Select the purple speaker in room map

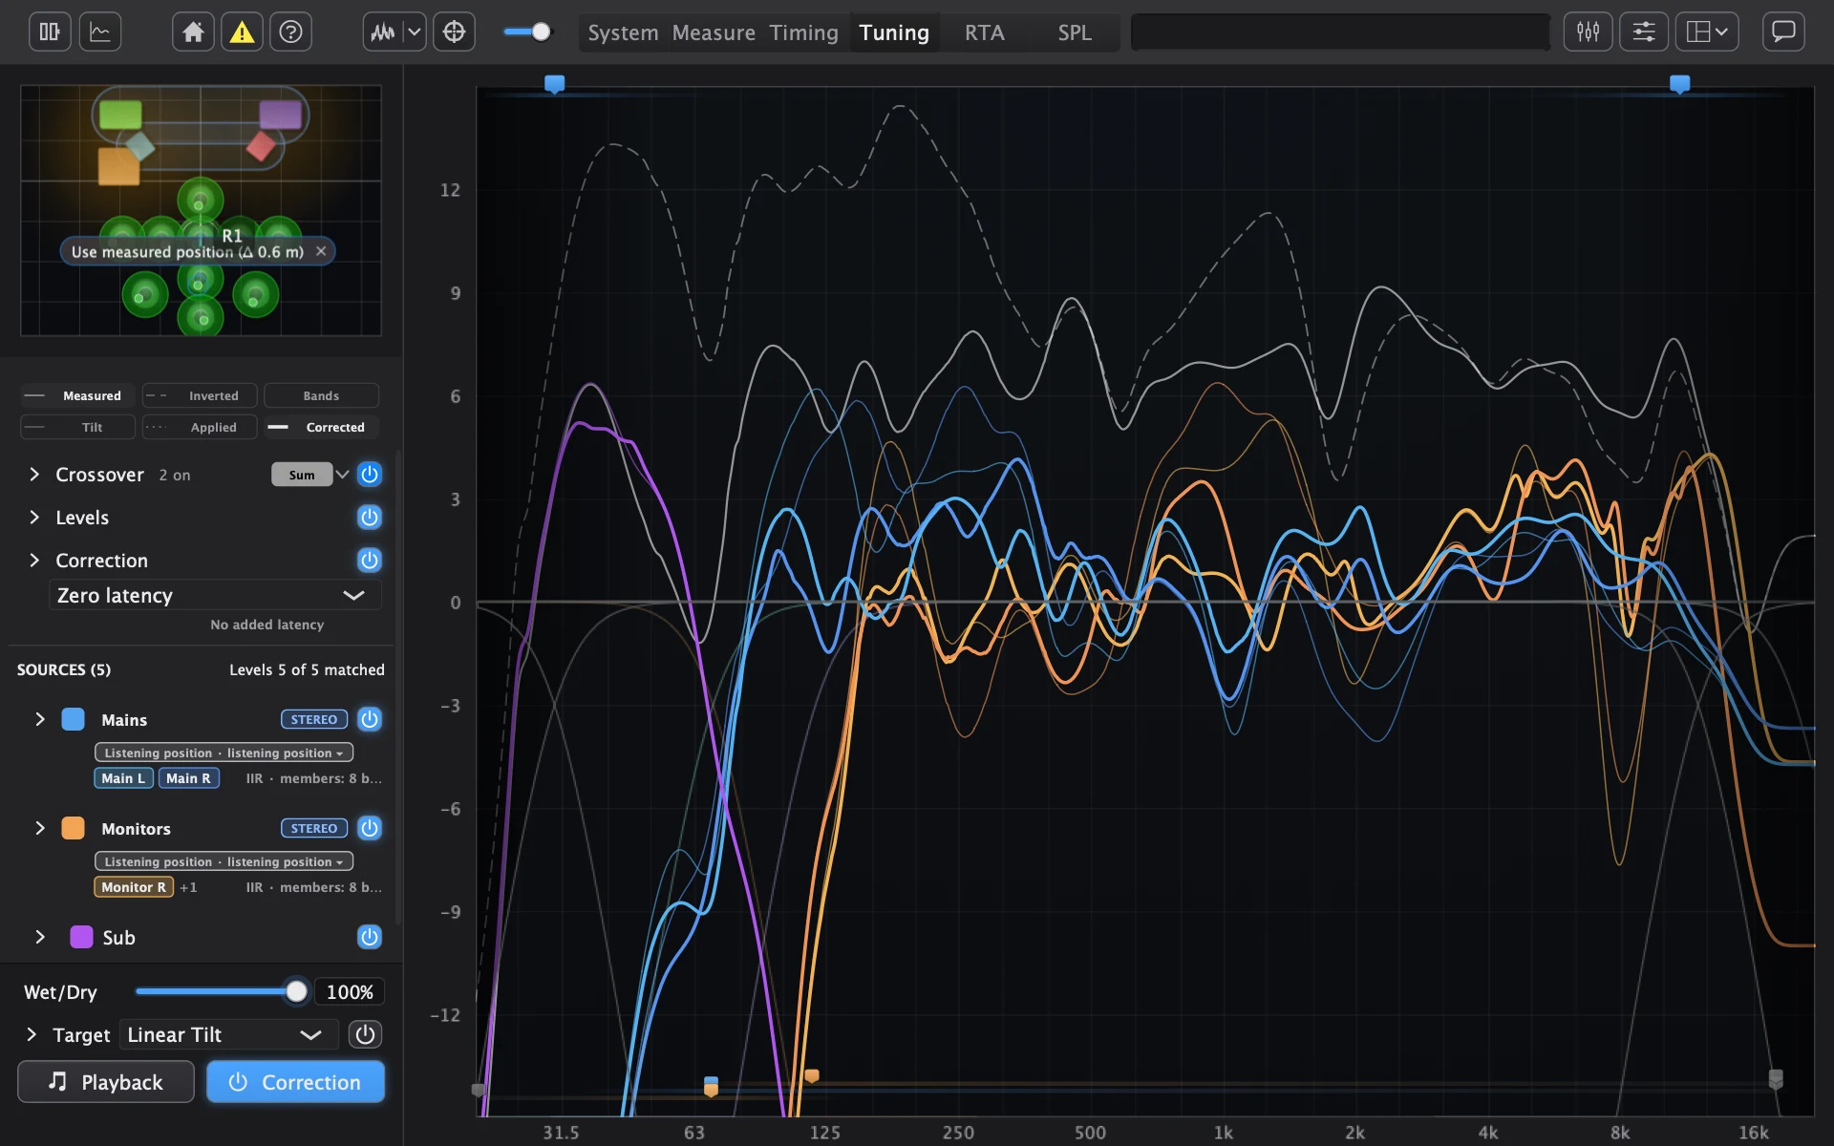point(280,115)
